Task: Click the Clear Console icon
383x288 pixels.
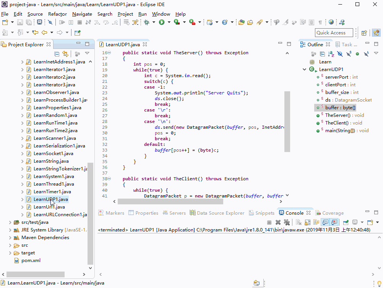Action: point(299,222)
